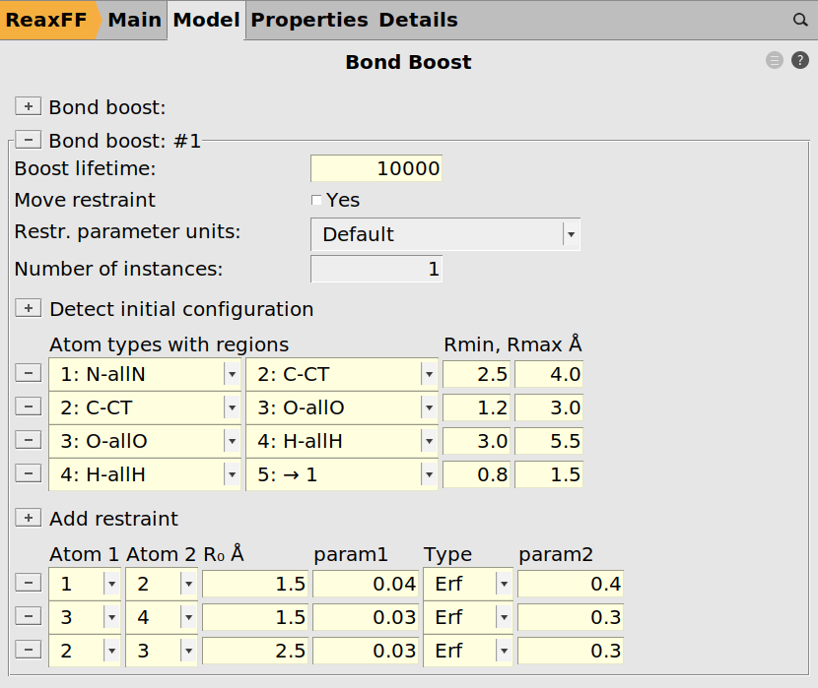Viewport: 818px width, 688px height.
Task: Edit R0 value 2.5
Action: (255, 651)
